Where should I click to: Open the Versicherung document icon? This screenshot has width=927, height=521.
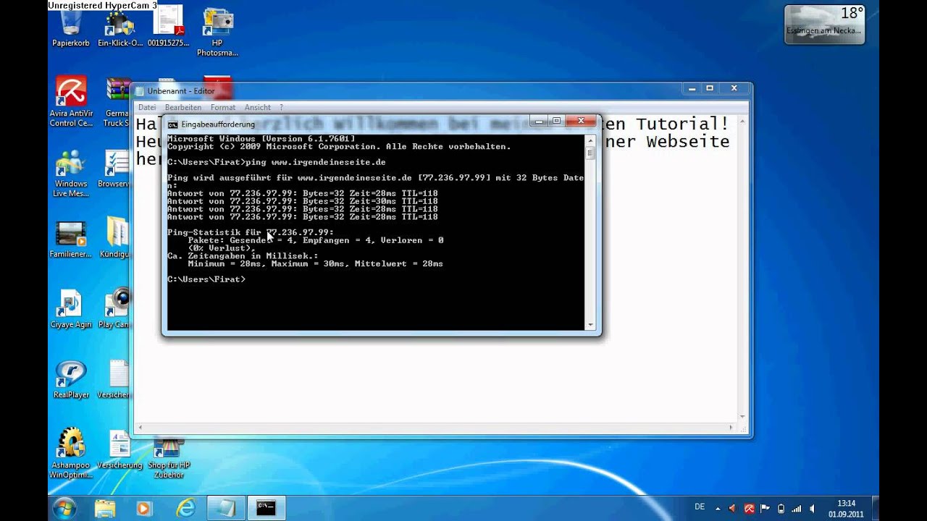119,449
